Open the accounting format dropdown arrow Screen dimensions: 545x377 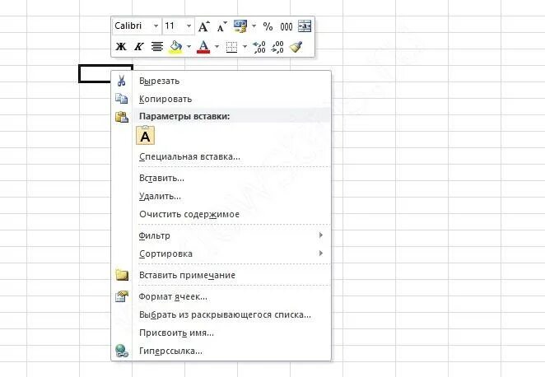[254, 26]
